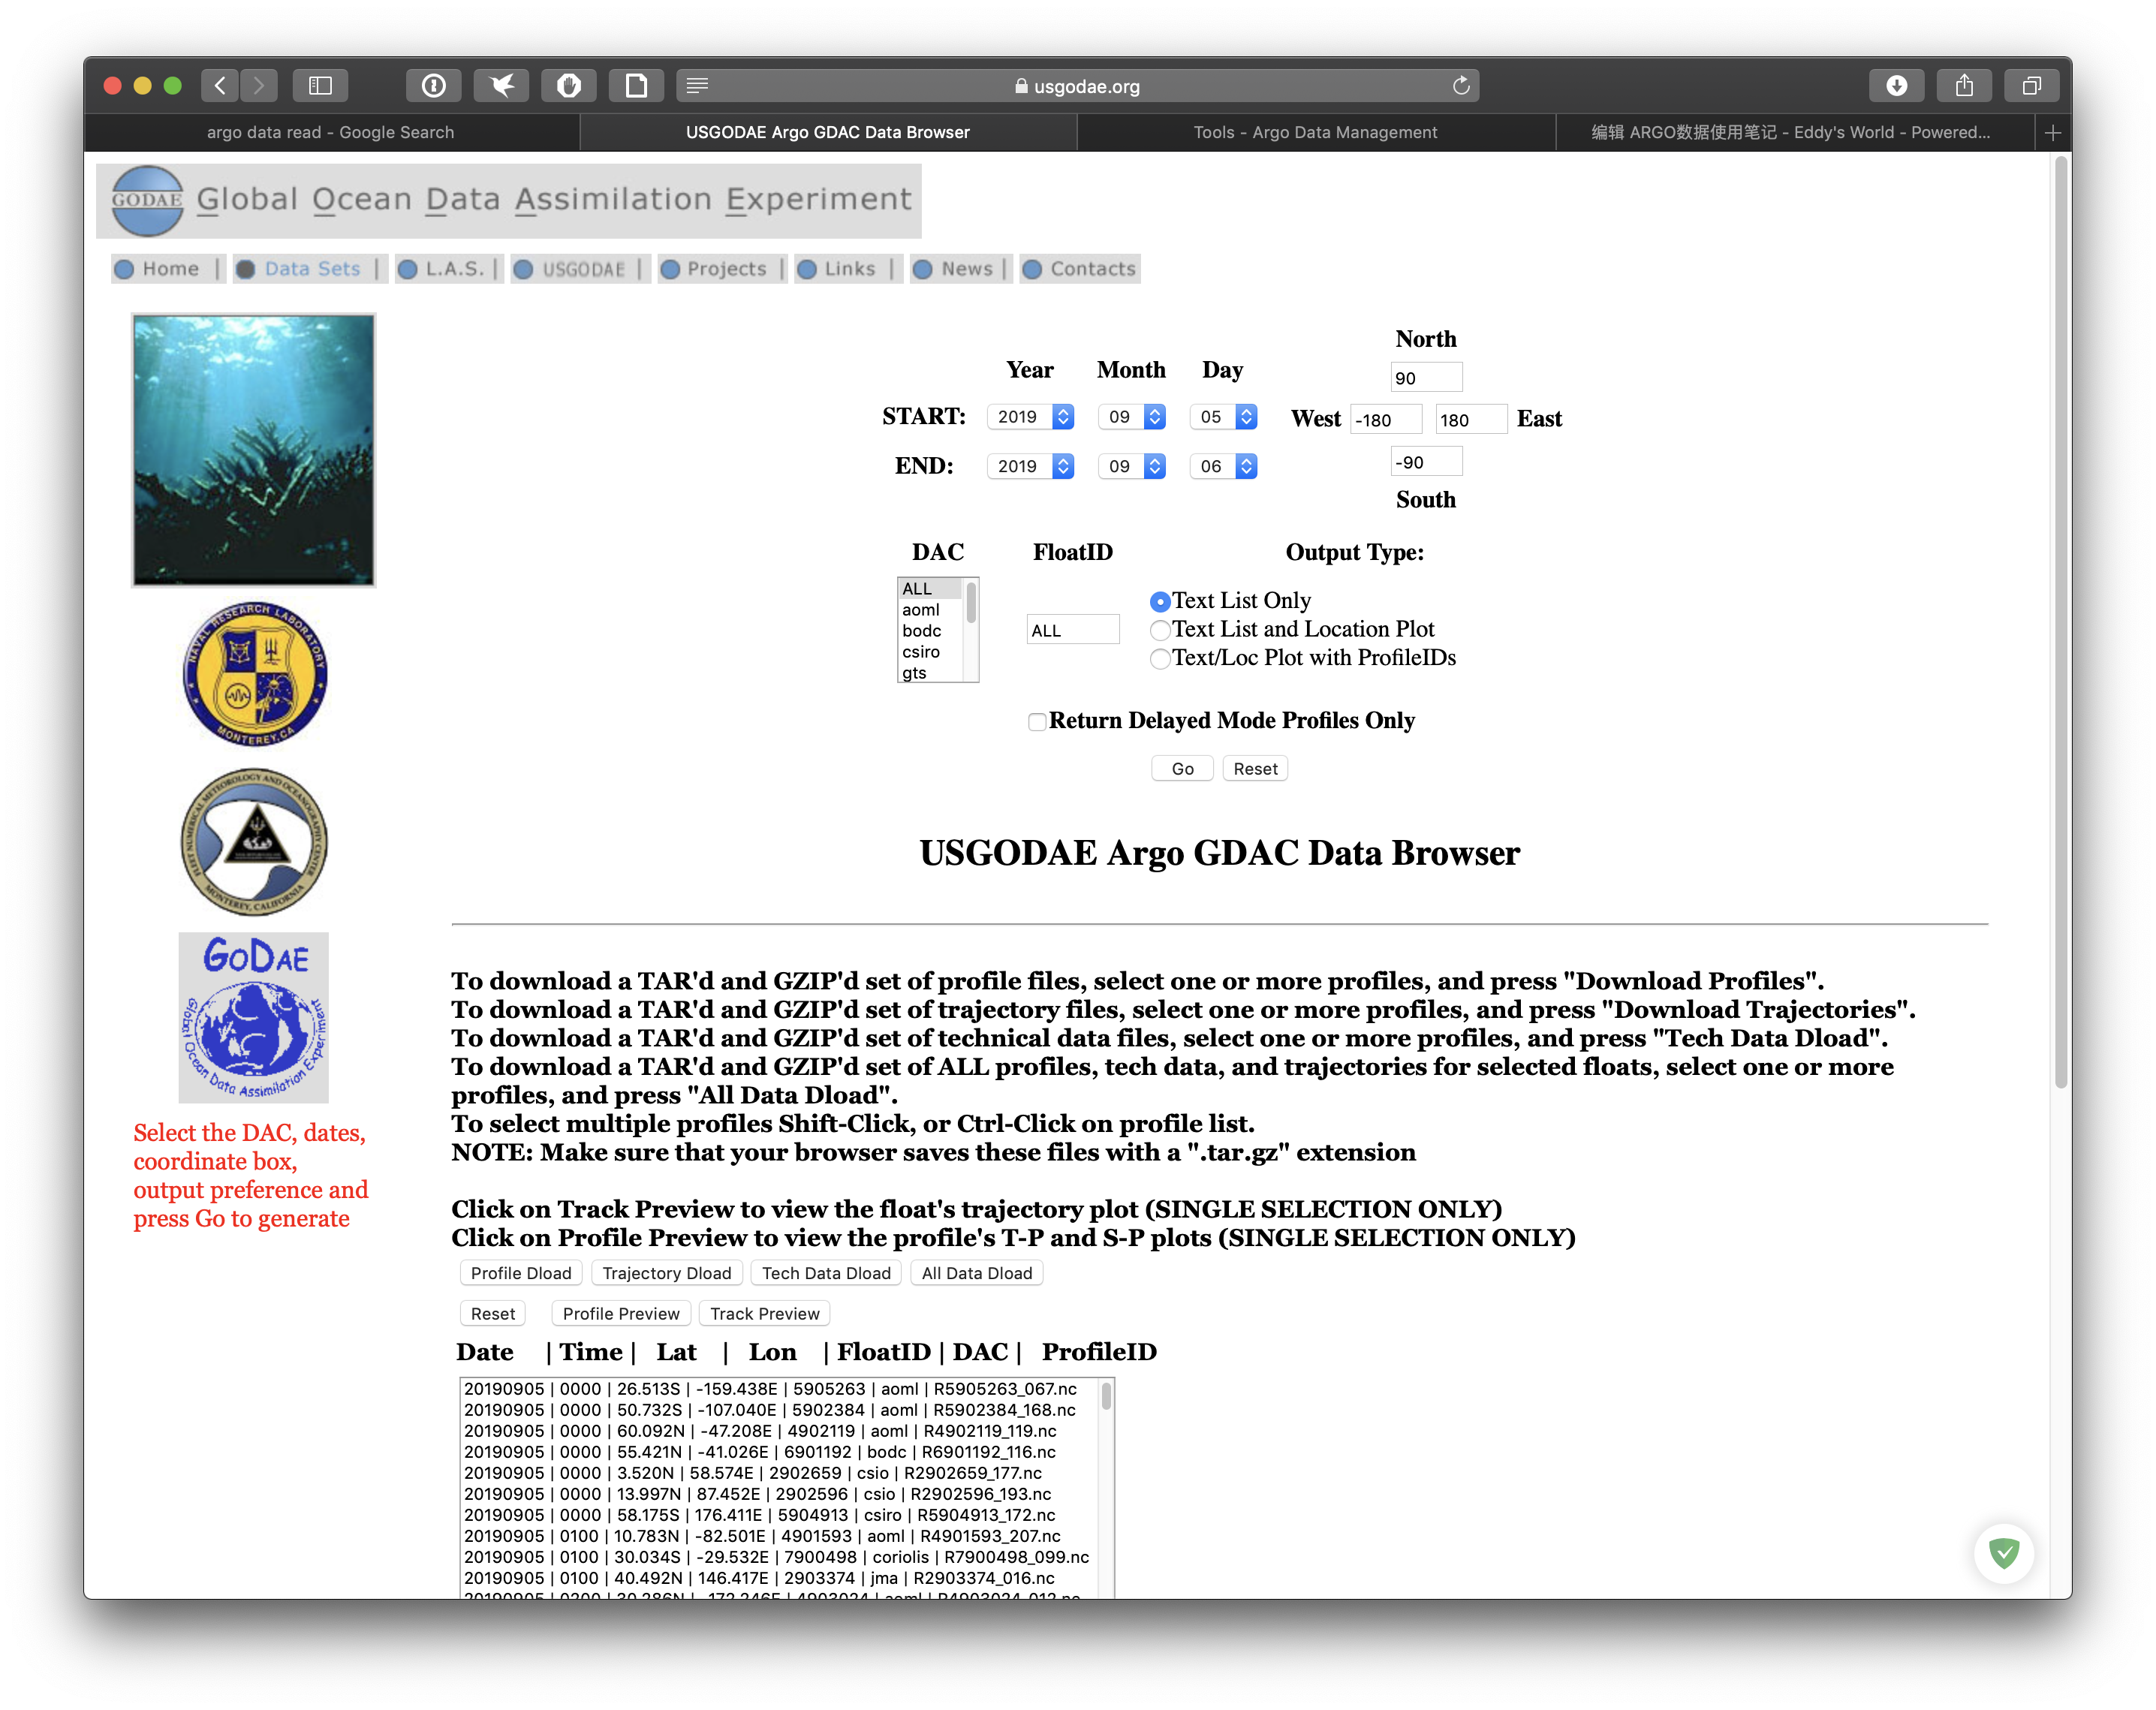The height and width of the screenshot is (1710, 2156).
Task: Click the green shield badge icon
Action: (x=2003, y=1553)
